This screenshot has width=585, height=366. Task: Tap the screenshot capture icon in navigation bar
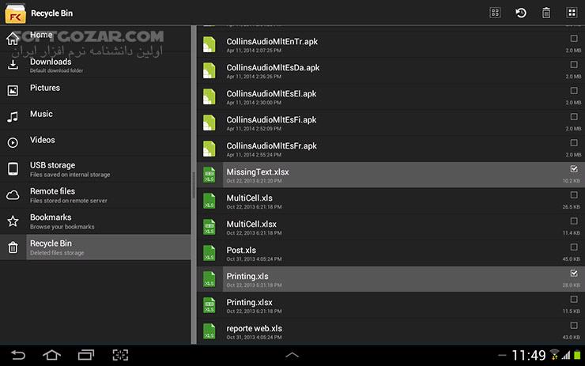click(120, 355)
